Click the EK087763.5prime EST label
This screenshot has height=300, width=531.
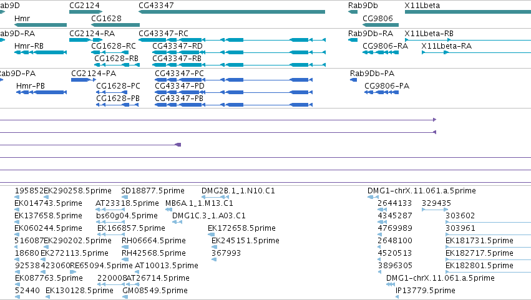click(x=49, y=278)
